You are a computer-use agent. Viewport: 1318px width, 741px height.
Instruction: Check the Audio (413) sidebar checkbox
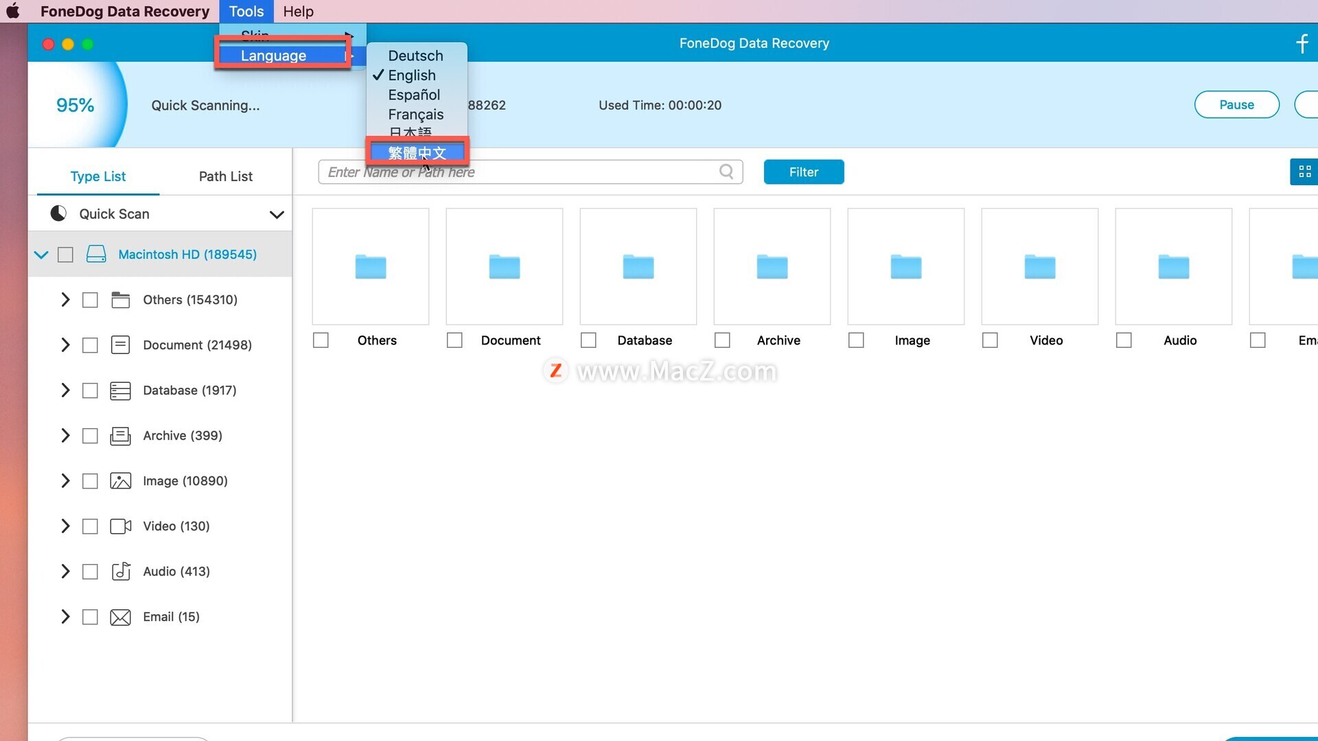coord(90,572)
